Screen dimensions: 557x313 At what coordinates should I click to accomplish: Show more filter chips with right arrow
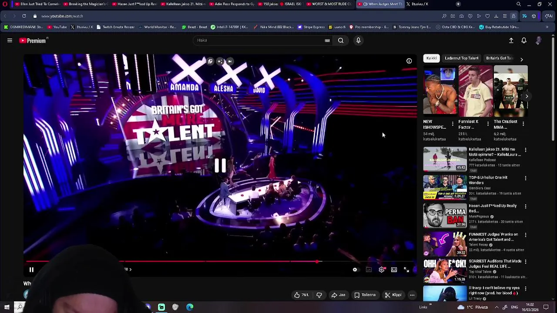521,59
